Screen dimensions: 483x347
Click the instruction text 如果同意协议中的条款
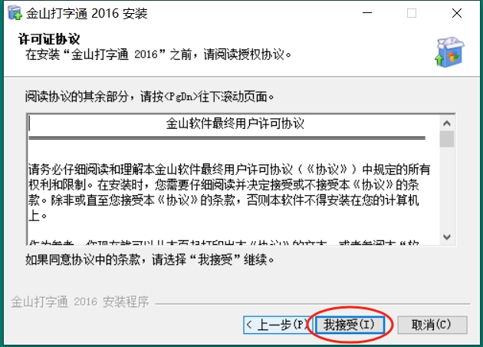[149, 259]
